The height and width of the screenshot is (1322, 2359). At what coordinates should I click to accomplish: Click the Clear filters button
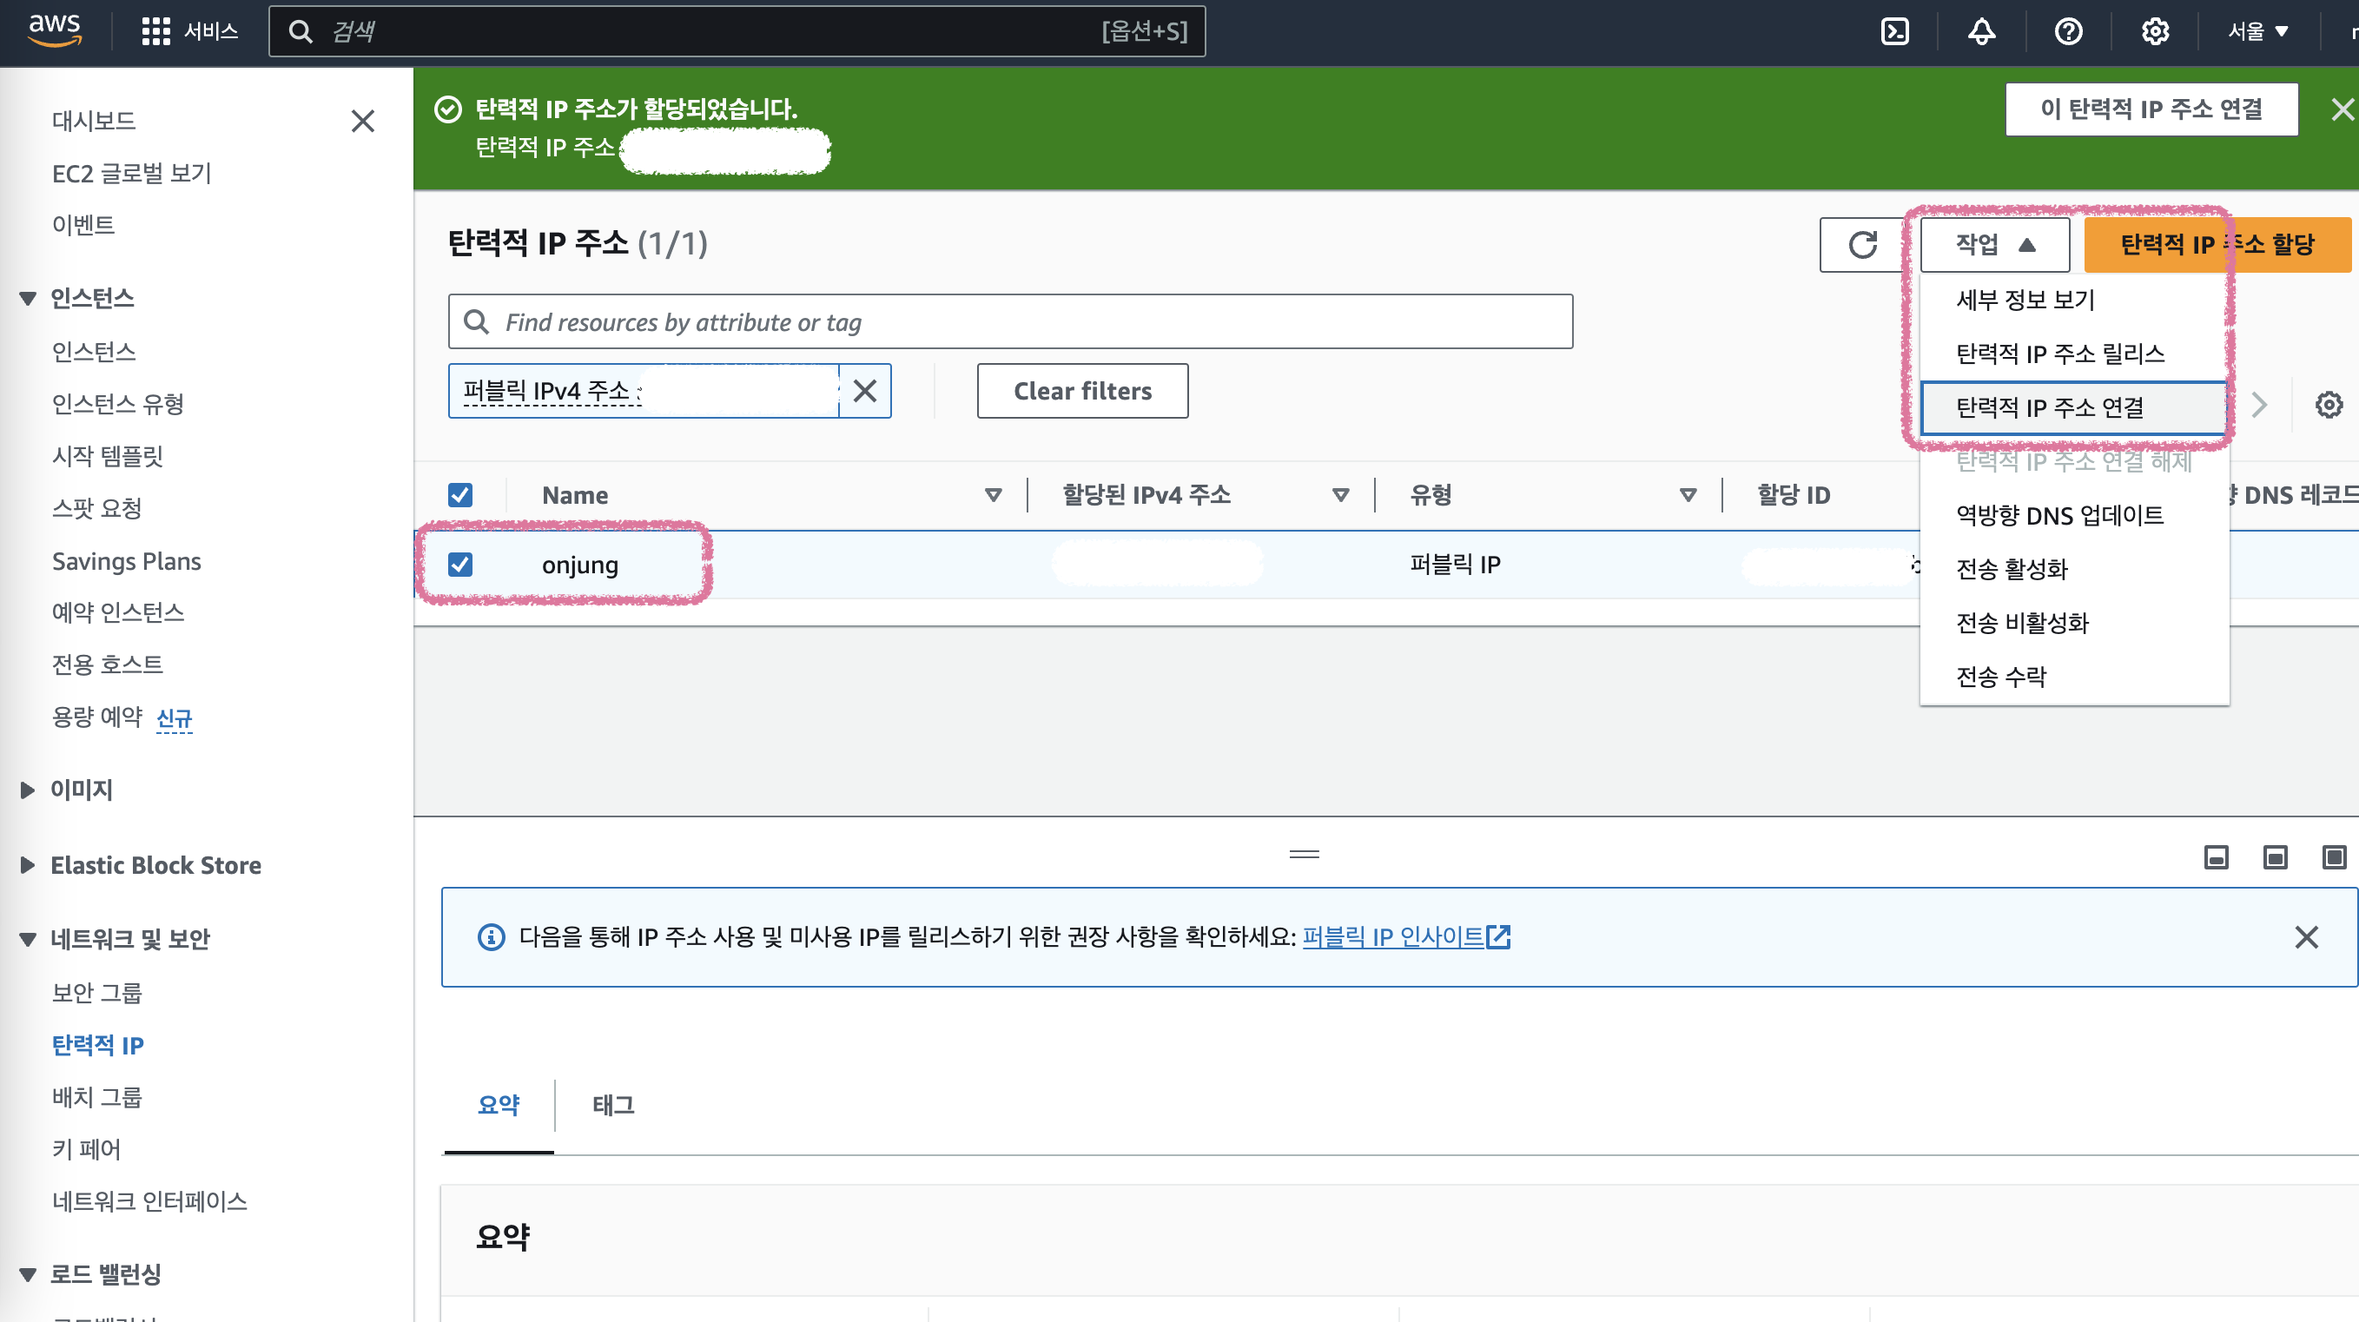coord(1081,391)
